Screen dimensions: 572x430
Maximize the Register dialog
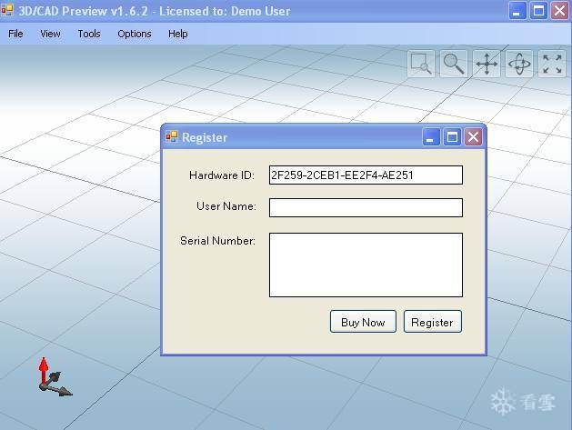452,137
